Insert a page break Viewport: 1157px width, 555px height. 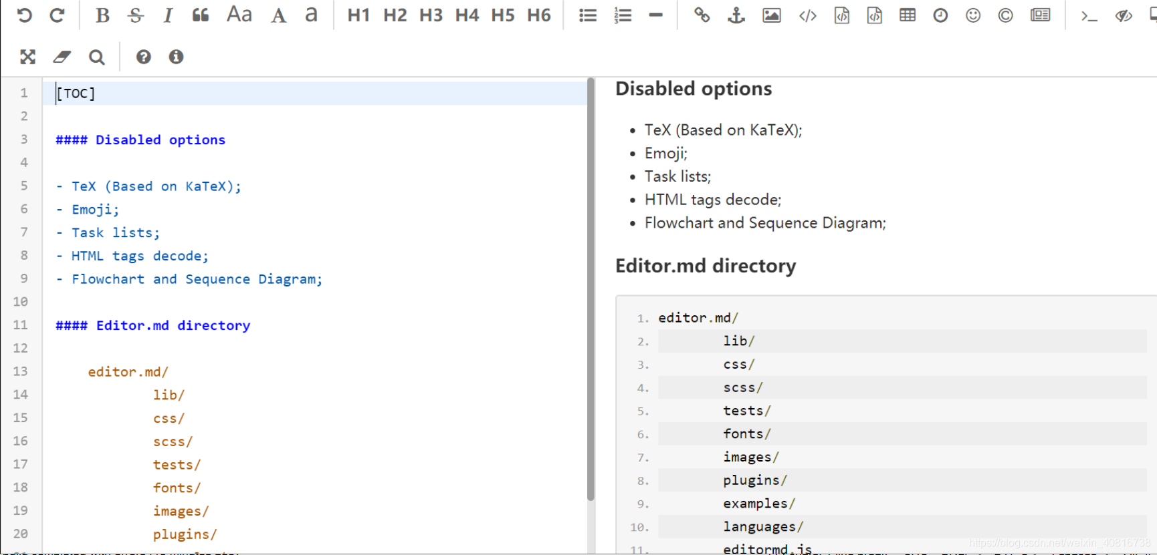point(1041,15)
